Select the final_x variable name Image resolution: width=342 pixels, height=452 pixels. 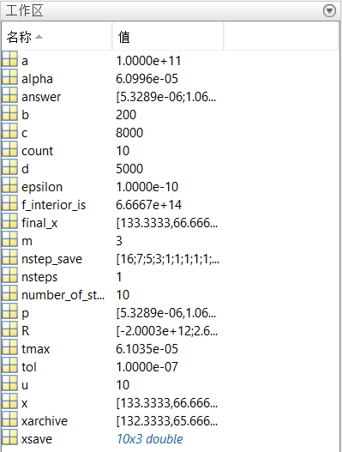39,223
